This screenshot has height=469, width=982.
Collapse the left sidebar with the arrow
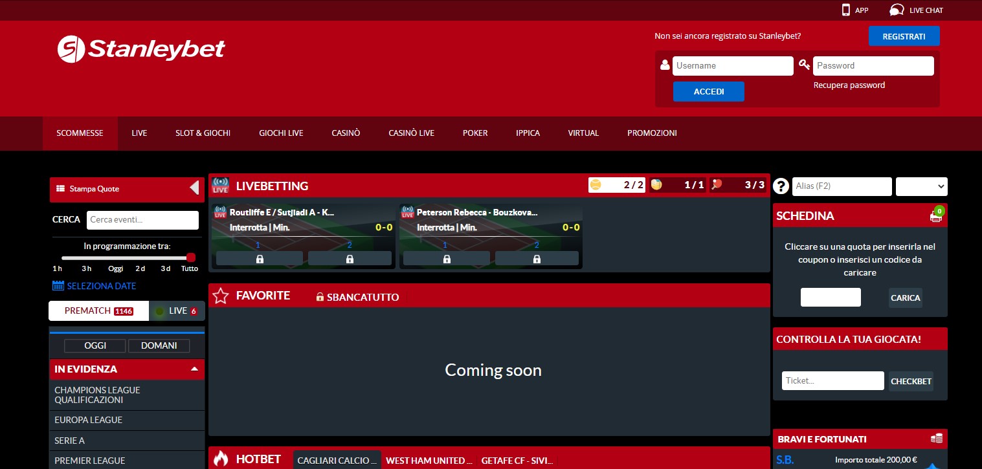coord(194,188)
